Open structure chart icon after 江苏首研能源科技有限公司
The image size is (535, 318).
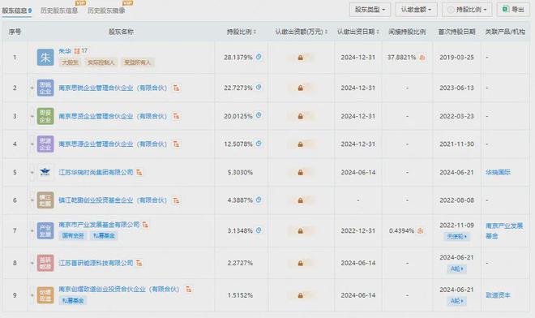tap(139, 263)
